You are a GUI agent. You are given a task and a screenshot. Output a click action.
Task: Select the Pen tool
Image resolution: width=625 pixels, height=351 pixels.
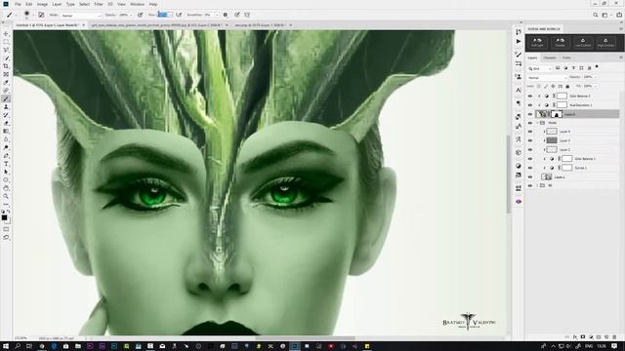pyautogui.click(x=6, y=156)
